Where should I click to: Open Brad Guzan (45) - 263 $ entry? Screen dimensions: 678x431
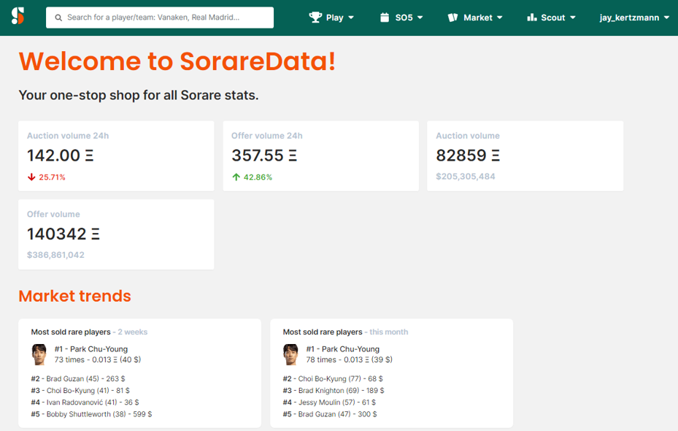pos(78,378)
